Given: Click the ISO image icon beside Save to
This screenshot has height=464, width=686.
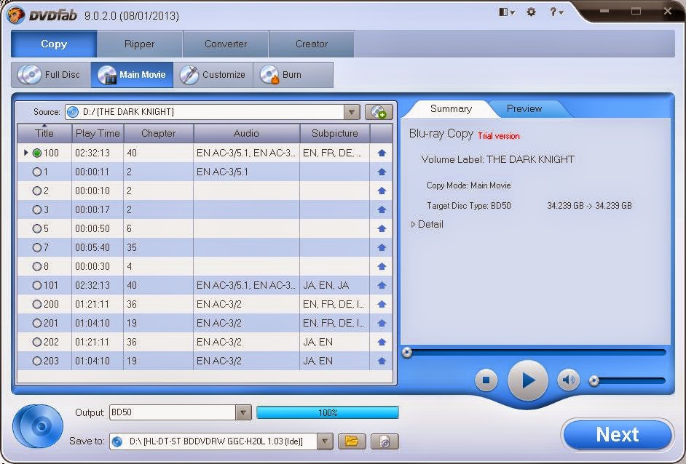Looking at the screenshot, I should pos(385,441).
